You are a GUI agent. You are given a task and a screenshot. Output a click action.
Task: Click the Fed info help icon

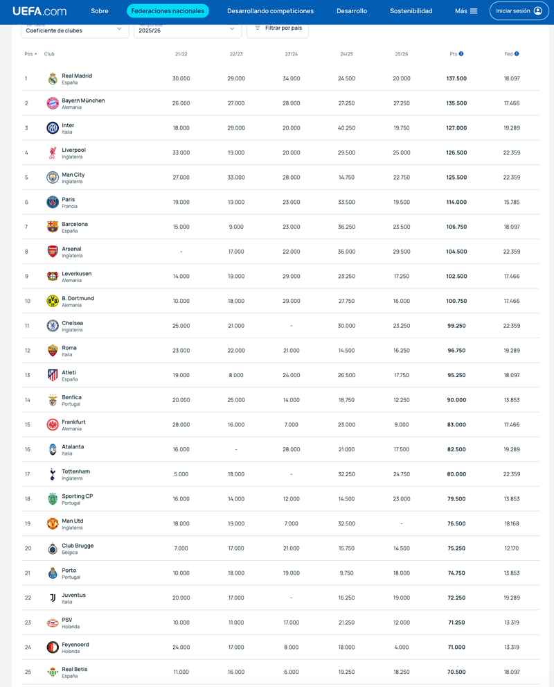[517, 53]
